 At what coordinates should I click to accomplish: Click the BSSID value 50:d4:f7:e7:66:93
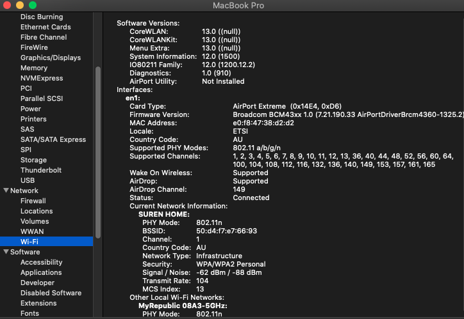coord(226,231)
